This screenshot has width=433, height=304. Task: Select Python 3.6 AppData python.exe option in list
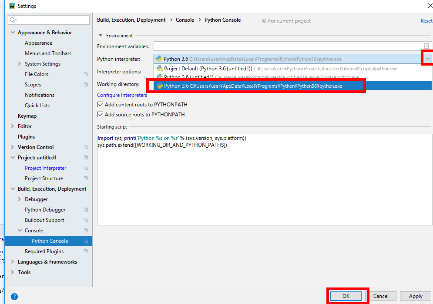point(293,86)
